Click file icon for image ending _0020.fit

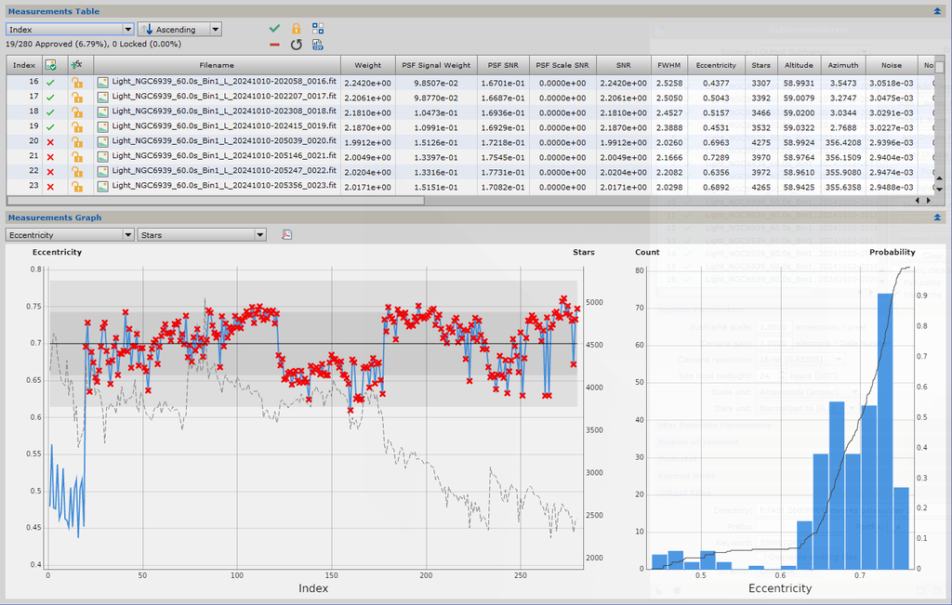(103, 141)
